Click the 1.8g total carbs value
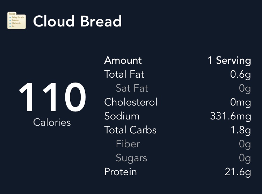This screenshot has width=262, height=194. pyautogui.click(x=241, y=130)
